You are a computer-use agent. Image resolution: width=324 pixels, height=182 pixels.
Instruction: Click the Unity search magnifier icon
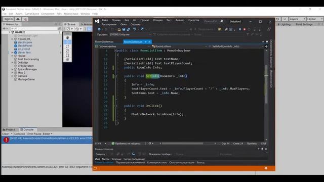point(285,19)
